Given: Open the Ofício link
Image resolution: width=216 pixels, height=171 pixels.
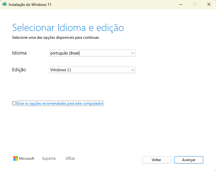Looking at the screenshot, I should point(70,158).
